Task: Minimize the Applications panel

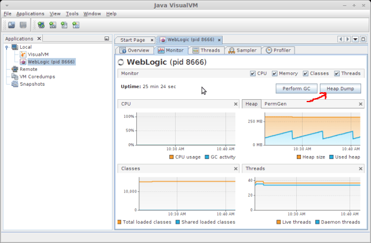Action: pyautogui.click(x=107, y=39)
